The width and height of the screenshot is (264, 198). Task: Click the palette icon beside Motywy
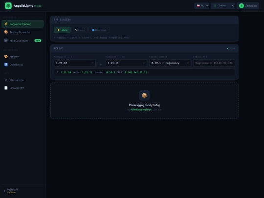tap(6, 57)
